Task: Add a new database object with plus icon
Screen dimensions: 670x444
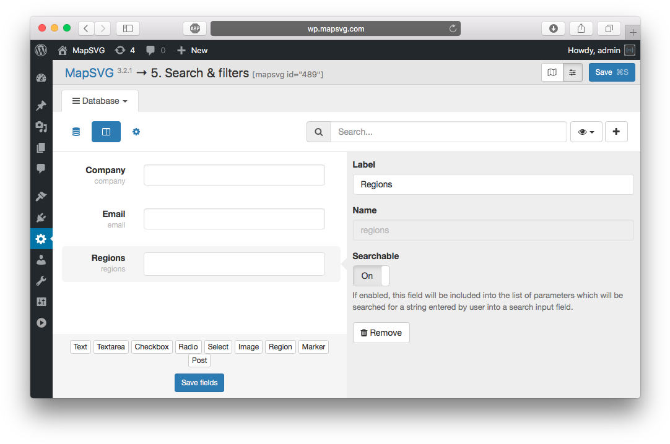Action: pyautogui.click(x=616, y=131)
